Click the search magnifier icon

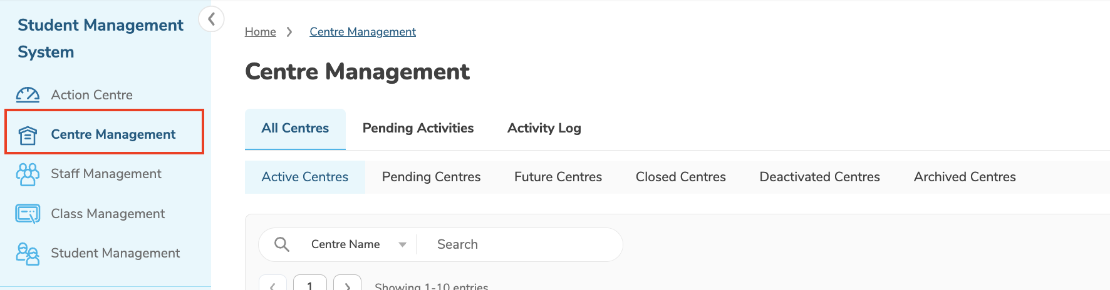point(282,244)
